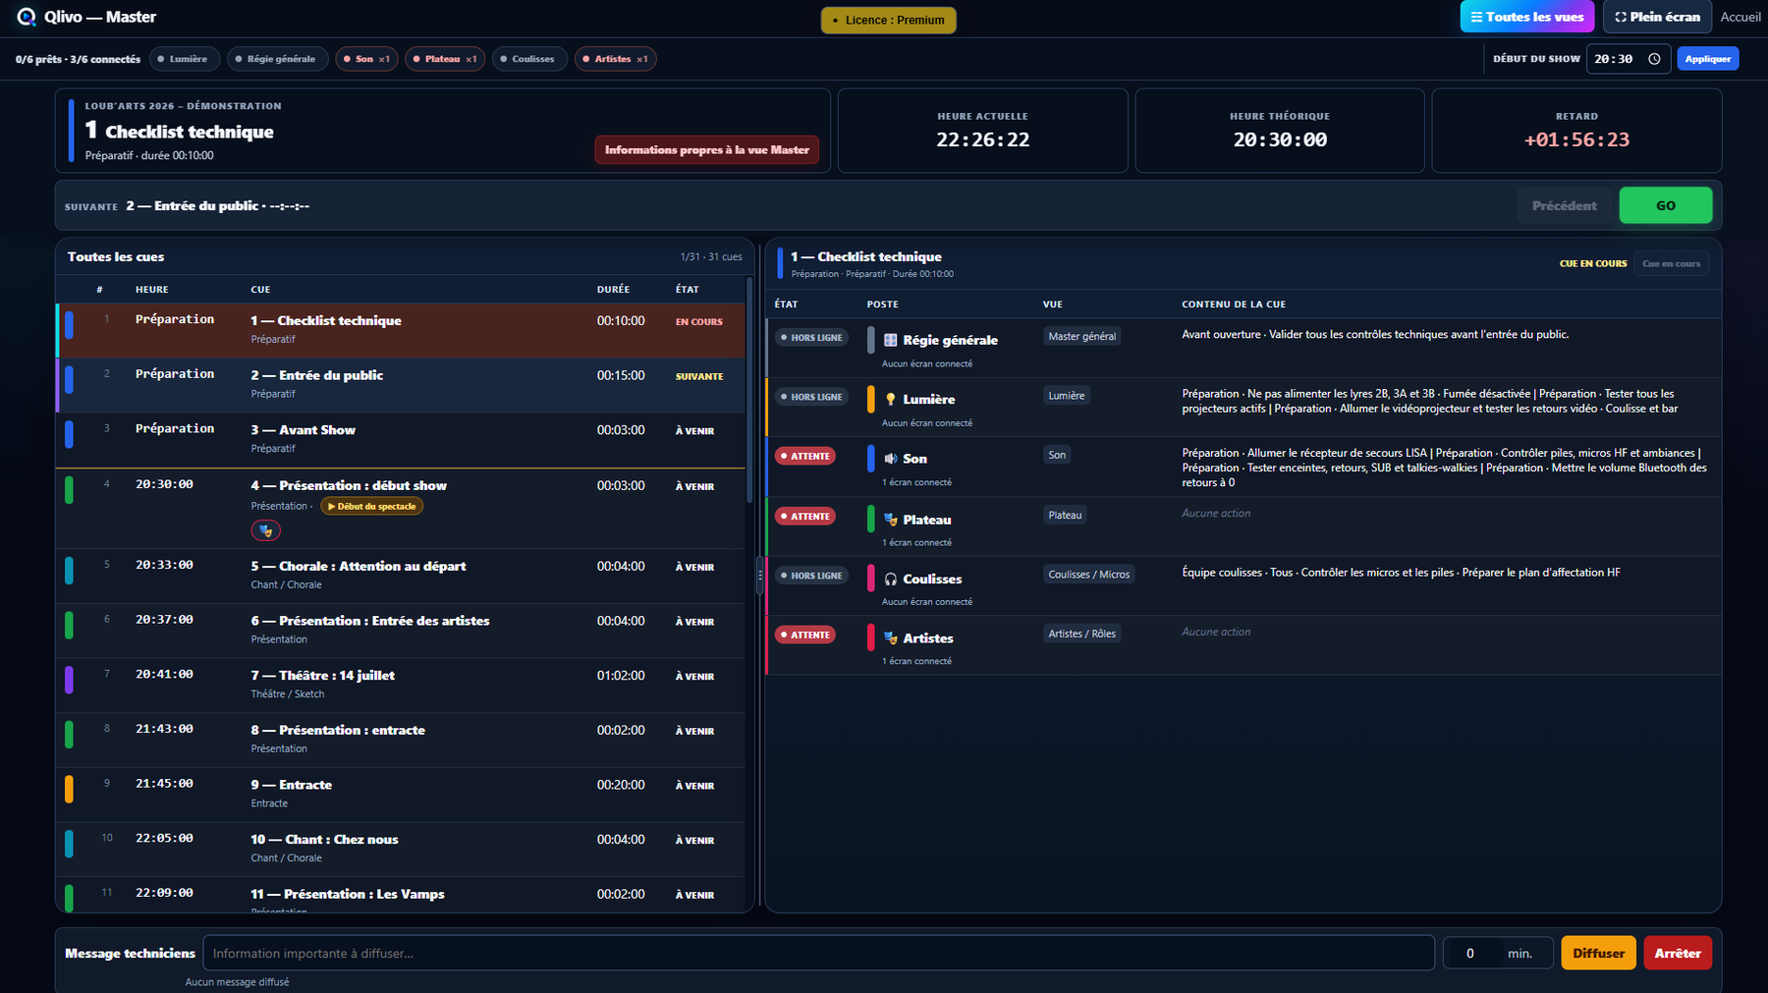Image resolution: width=1768 pixels, height=993 pixels.
Task: Select the Plateau ×1 status chip
Action: [x=445, y=59]
